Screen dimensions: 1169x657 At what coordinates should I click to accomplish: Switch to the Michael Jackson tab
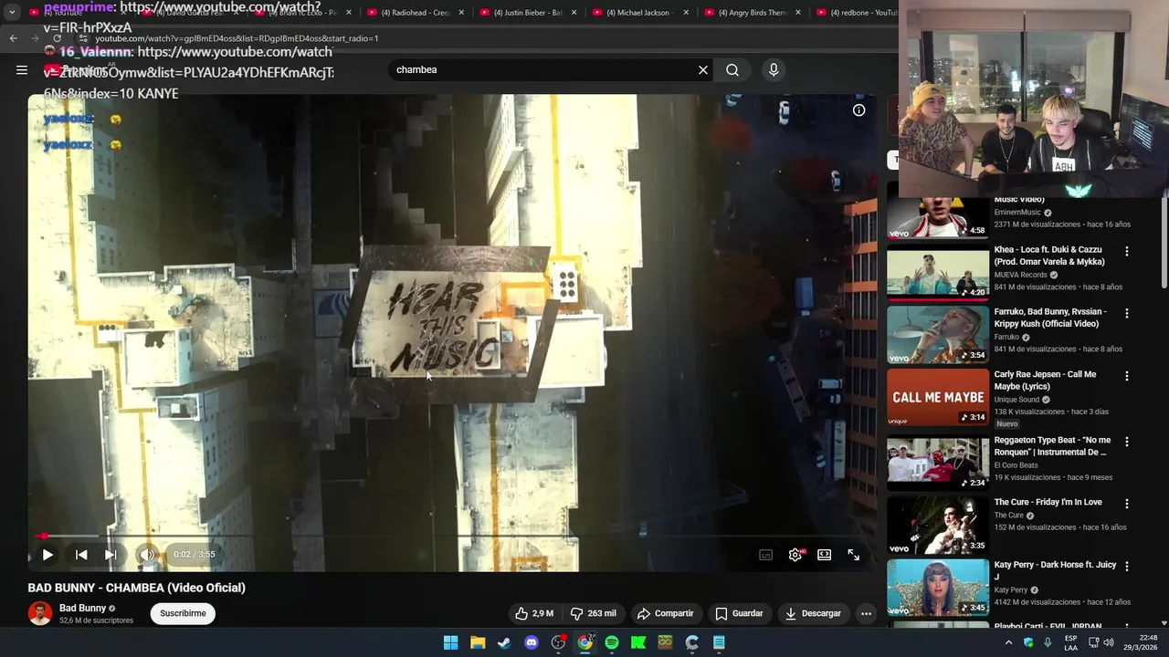(639, 13)
